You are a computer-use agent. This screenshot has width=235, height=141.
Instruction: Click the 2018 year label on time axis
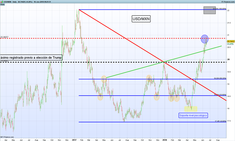(164, 140)
